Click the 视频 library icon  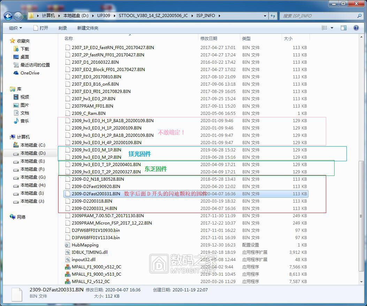[16, 97]
